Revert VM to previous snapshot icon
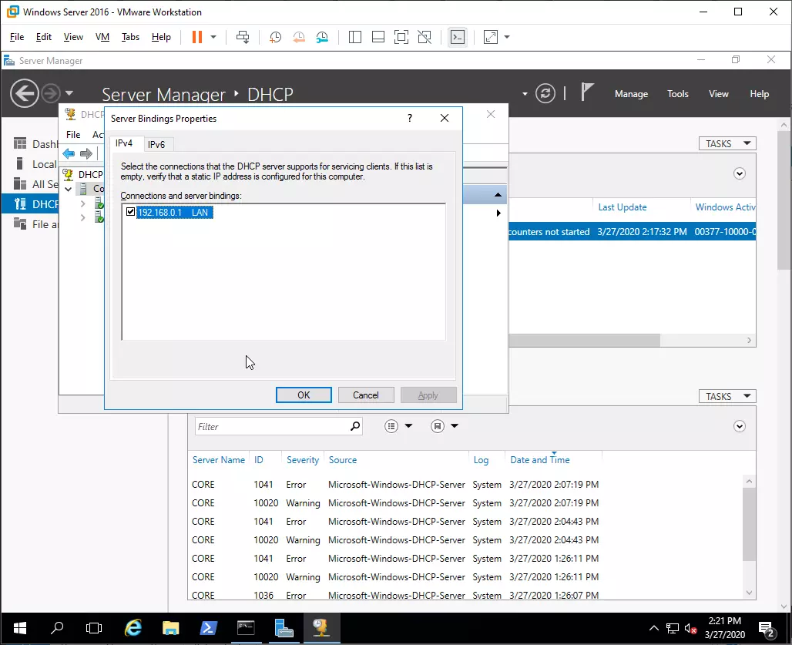Viewport: 792px width, 645px height. pyautogui.click(x=298, y=37)
